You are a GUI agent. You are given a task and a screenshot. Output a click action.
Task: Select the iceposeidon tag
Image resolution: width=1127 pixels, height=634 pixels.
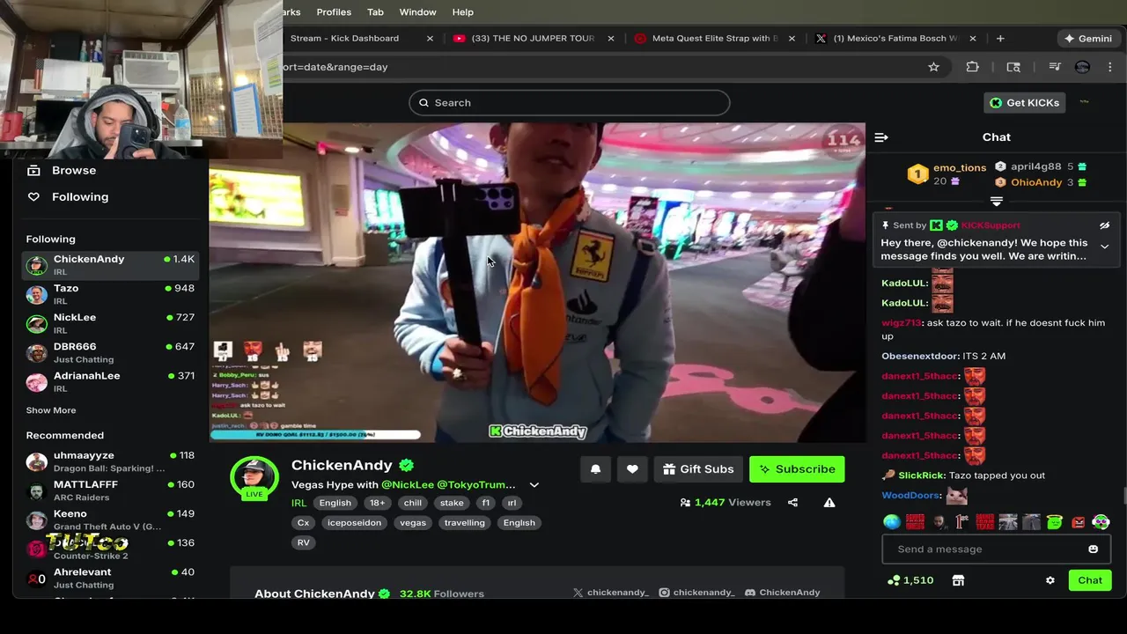(354, 523)
